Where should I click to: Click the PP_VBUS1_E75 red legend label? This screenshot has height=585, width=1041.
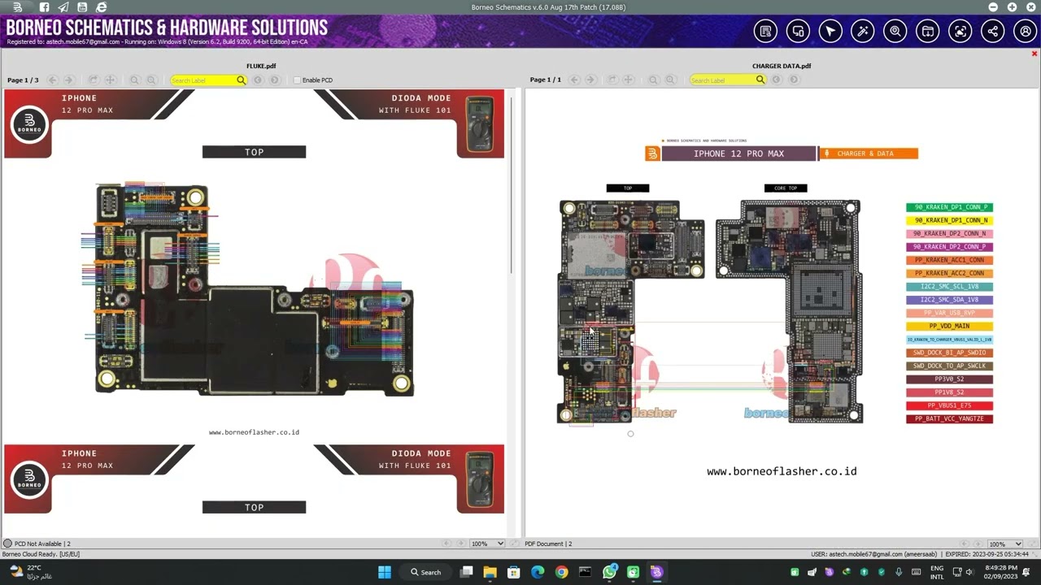949,405
